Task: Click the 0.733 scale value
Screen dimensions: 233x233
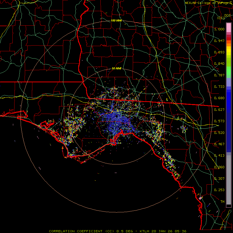Action: (x=219, y=87)
